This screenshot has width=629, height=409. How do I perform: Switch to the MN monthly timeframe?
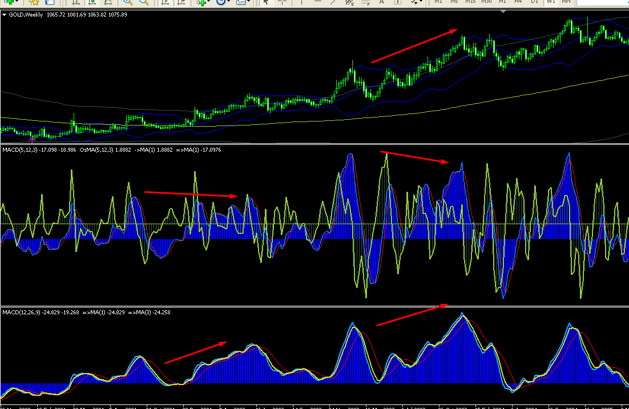(x=566, y=2)
